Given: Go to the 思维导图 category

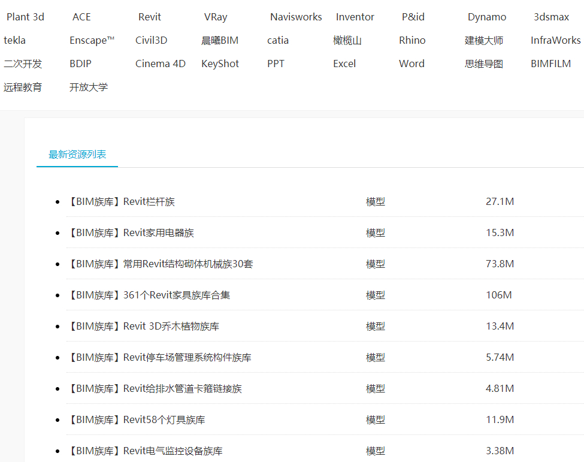Looking at the screenshot, I should [x=484, y=64].
